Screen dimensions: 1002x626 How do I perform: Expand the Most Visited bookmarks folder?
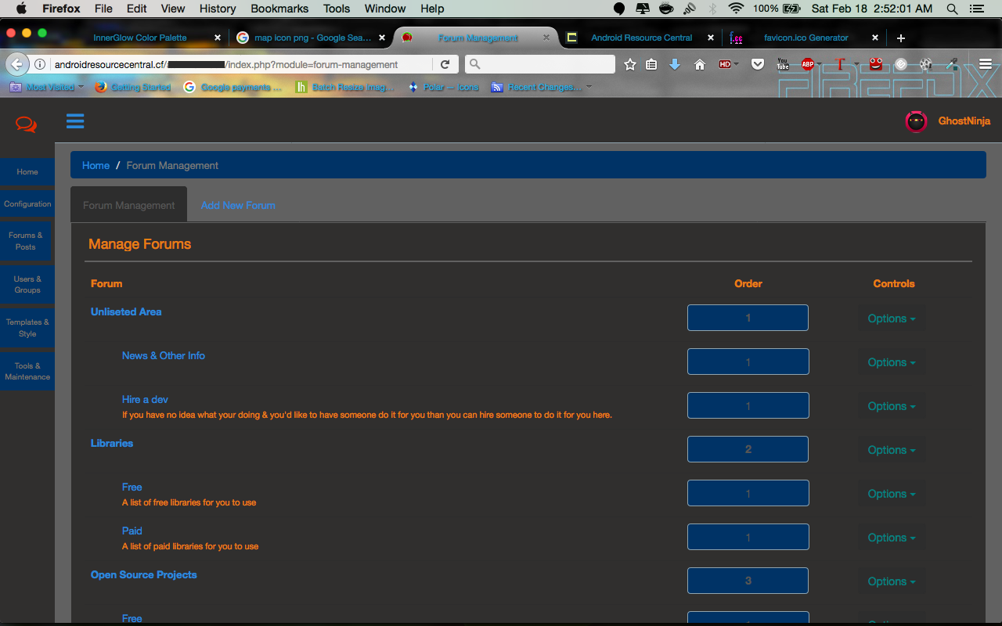[x=46, y=87]
